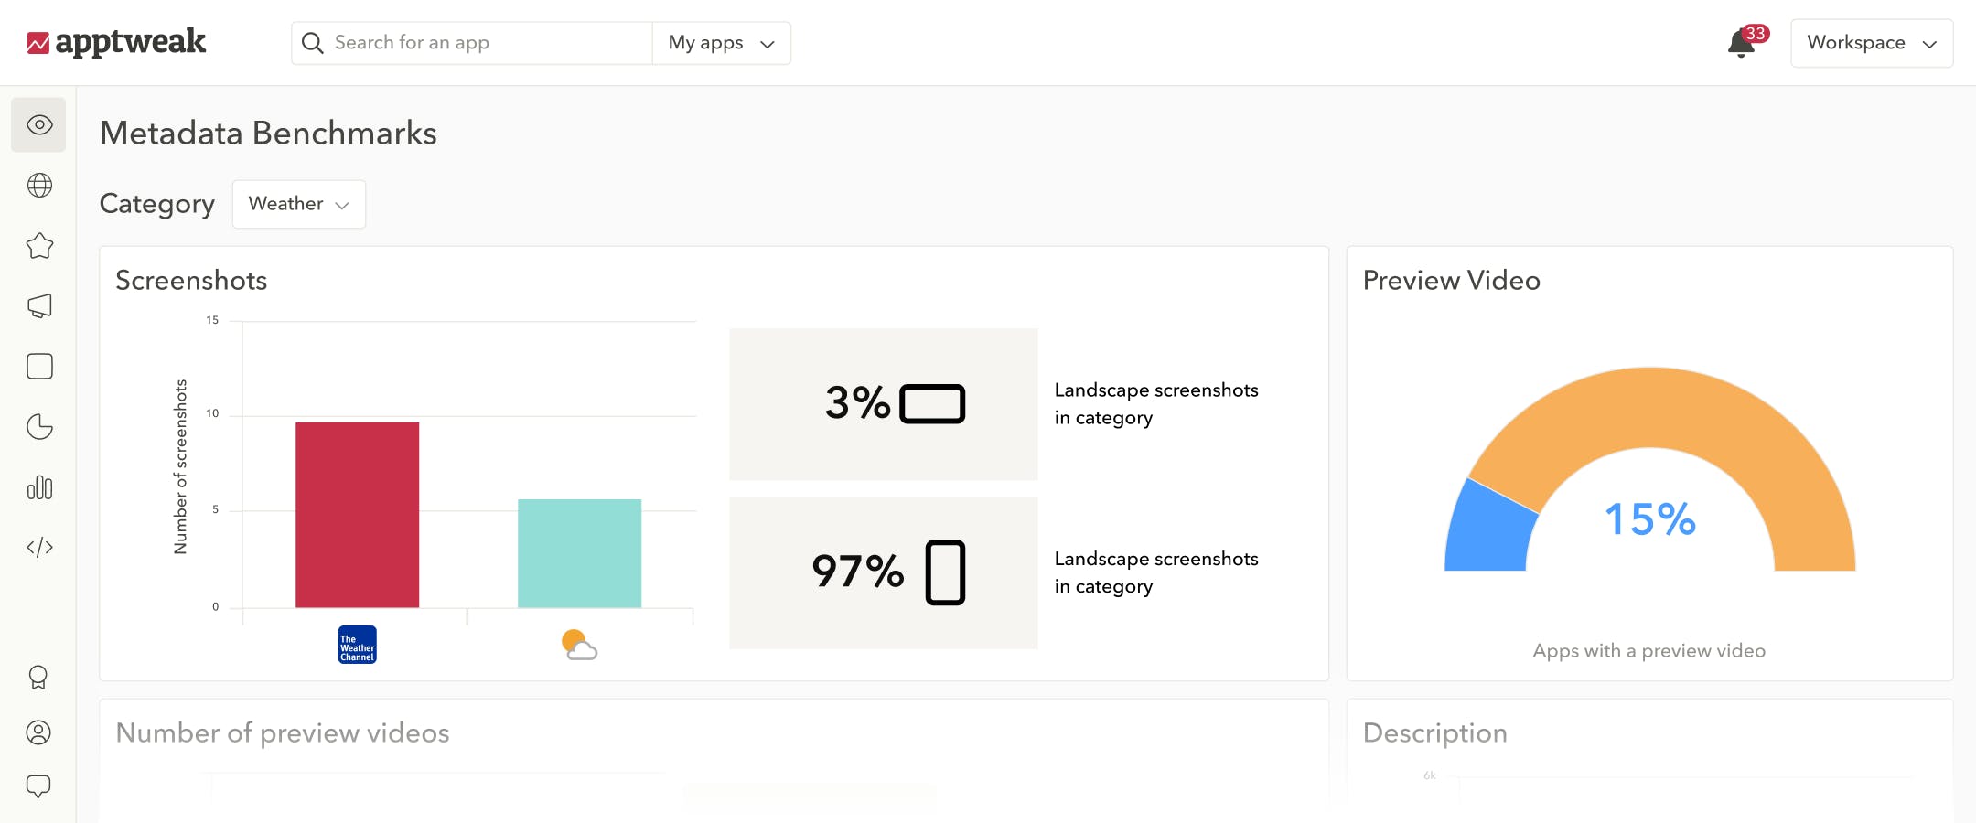
Task: Select The Weather Channel bar
Action: pyautogui.click(x=357, y=512)
